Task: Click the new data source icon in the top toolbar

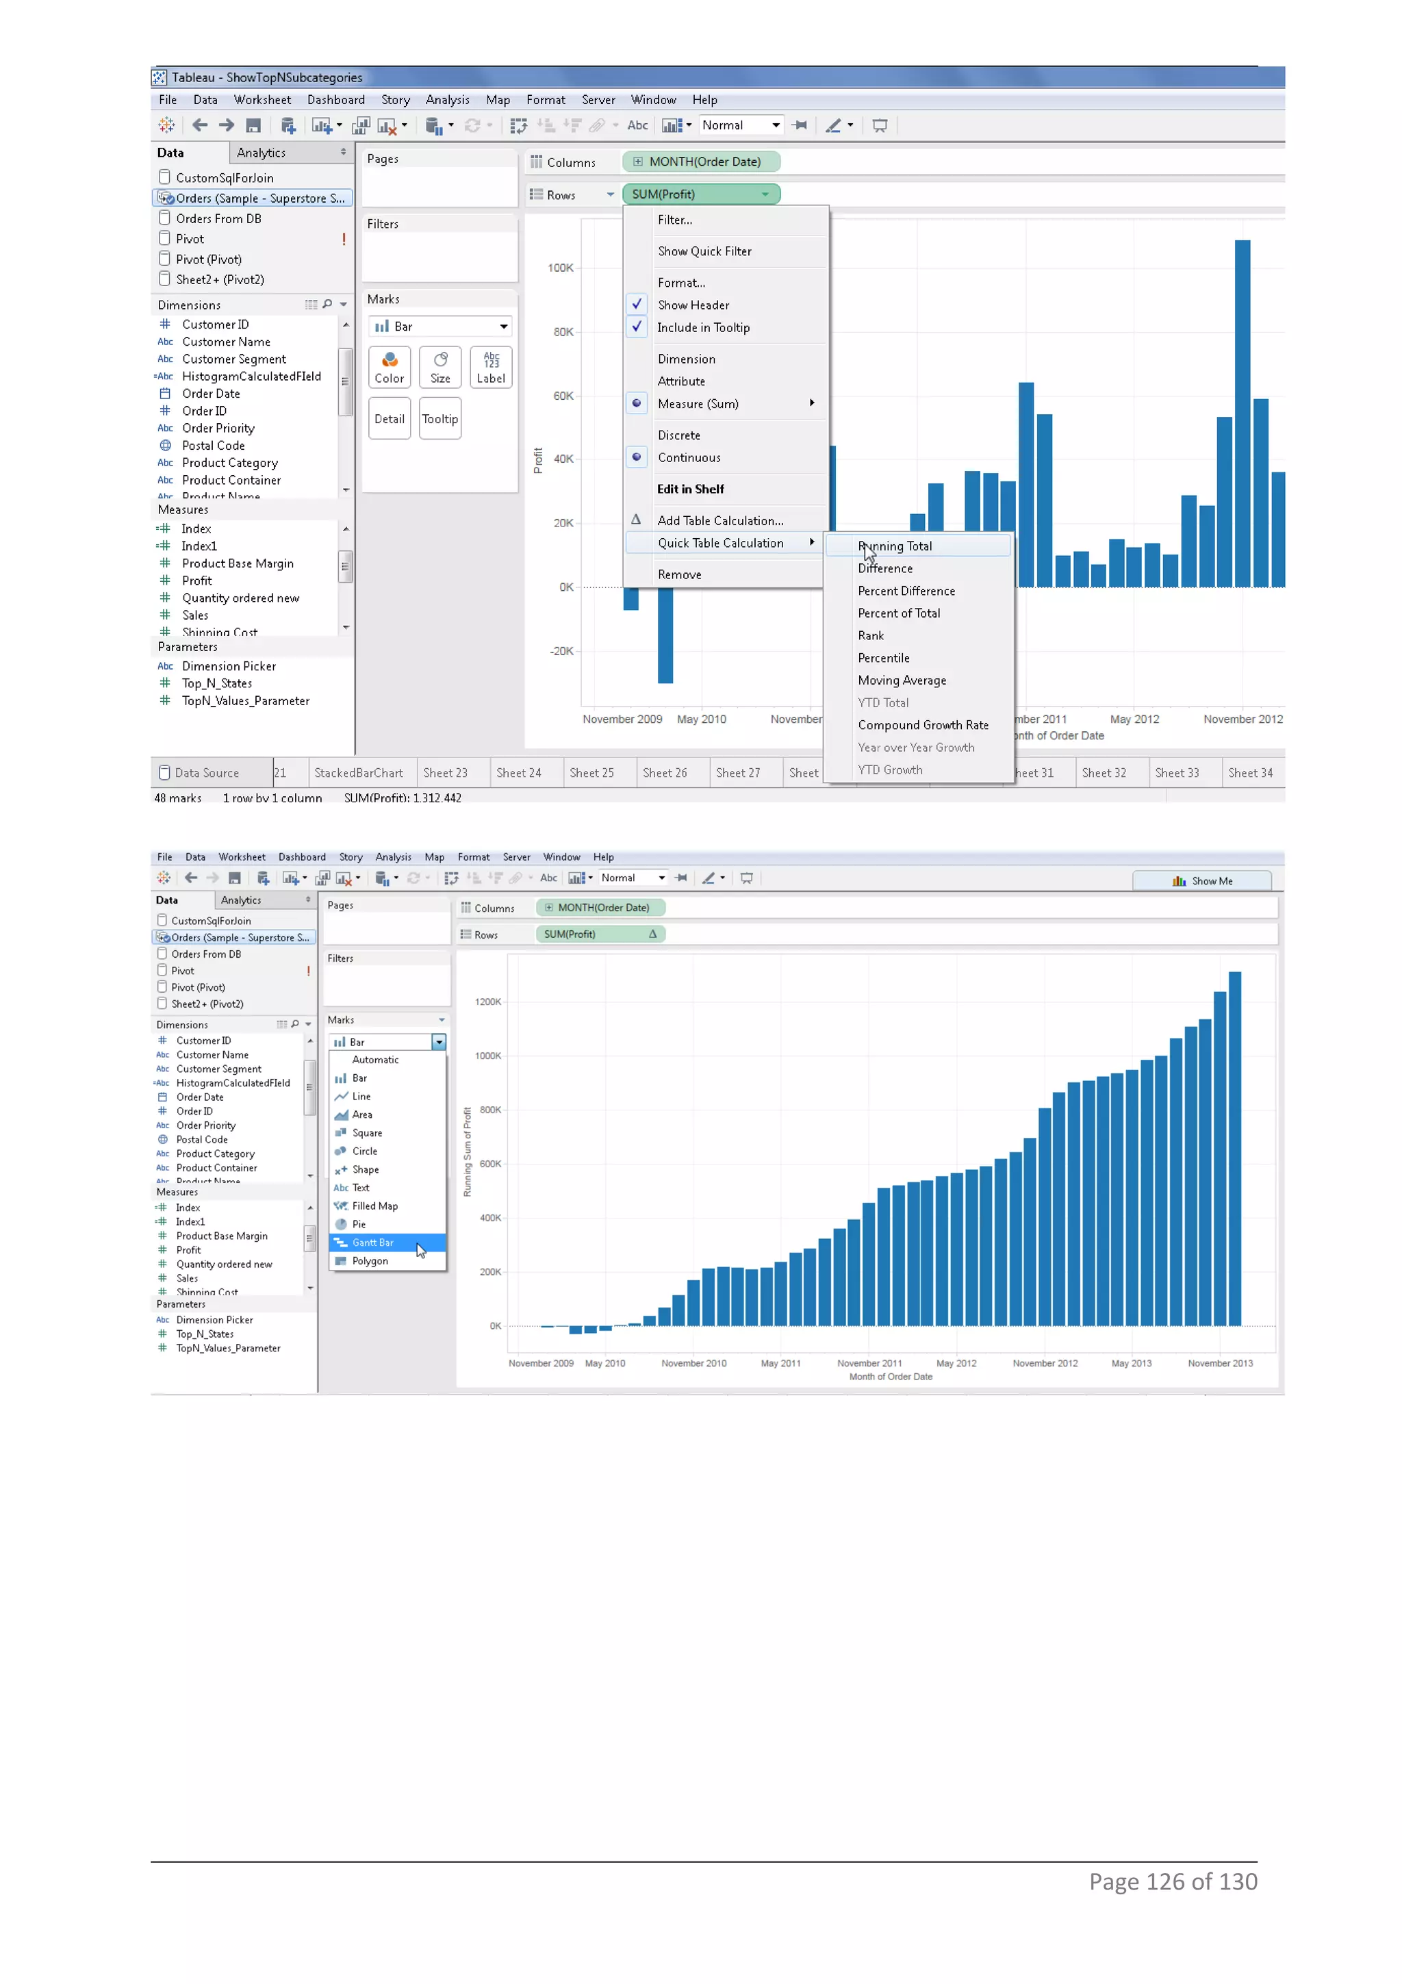Action: (288, 126)
